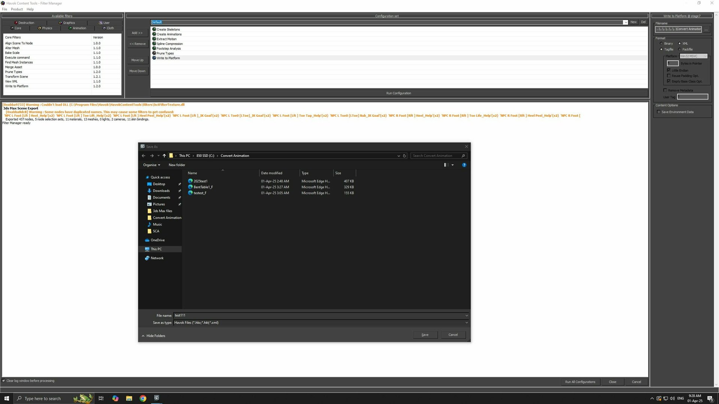Expand the address bar path history dropdown
Image resolution: width=719 pixels, height=404 pixels.
(398, 156)
